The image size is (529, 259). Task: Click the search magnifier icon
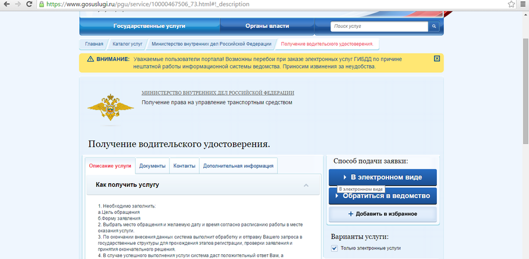pyautogui.click(x=434, y=27)
